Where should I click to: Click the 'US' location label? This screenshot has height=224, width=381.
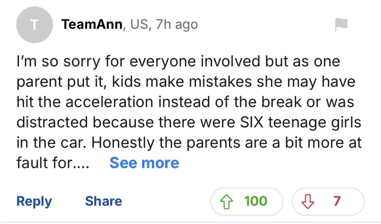click(x=139, y=24)
